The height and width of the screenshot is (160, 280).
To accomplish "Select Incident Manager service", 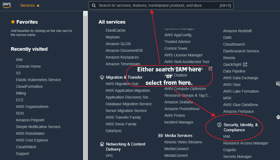I will tap(179, 122).
